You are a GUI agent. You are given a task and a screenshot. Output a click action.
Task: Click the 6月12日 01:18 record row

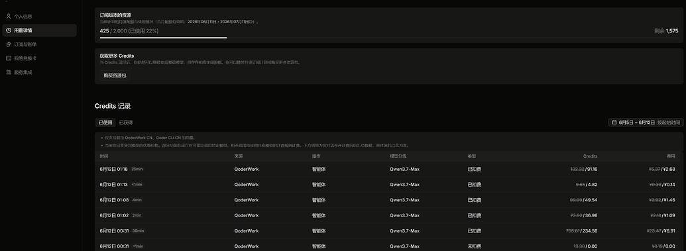tap(389, 170)
